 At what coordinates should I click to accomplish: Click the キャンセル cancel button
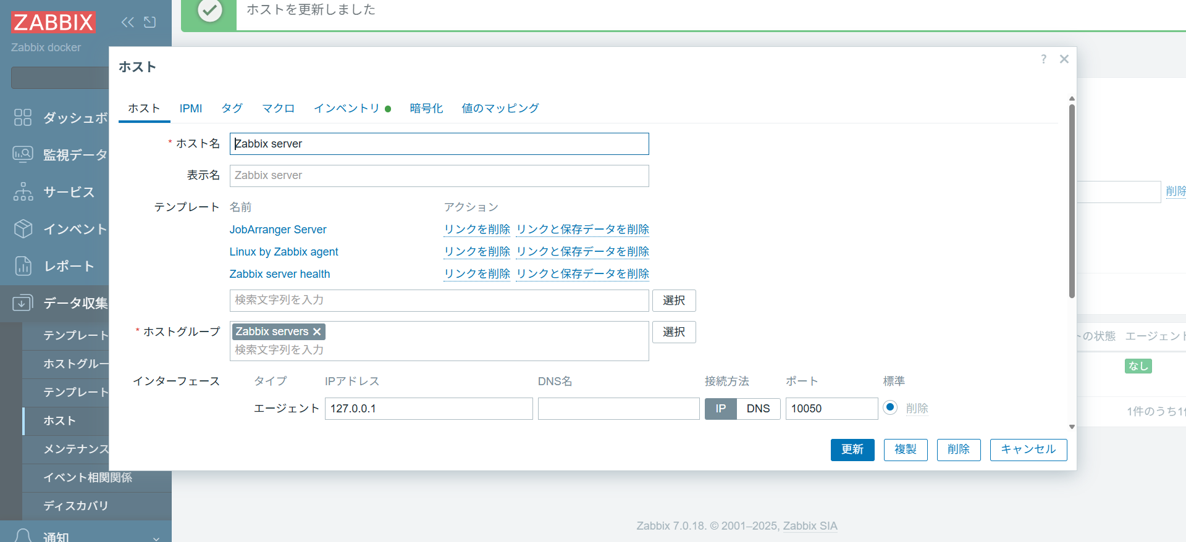coord(1028,449)
